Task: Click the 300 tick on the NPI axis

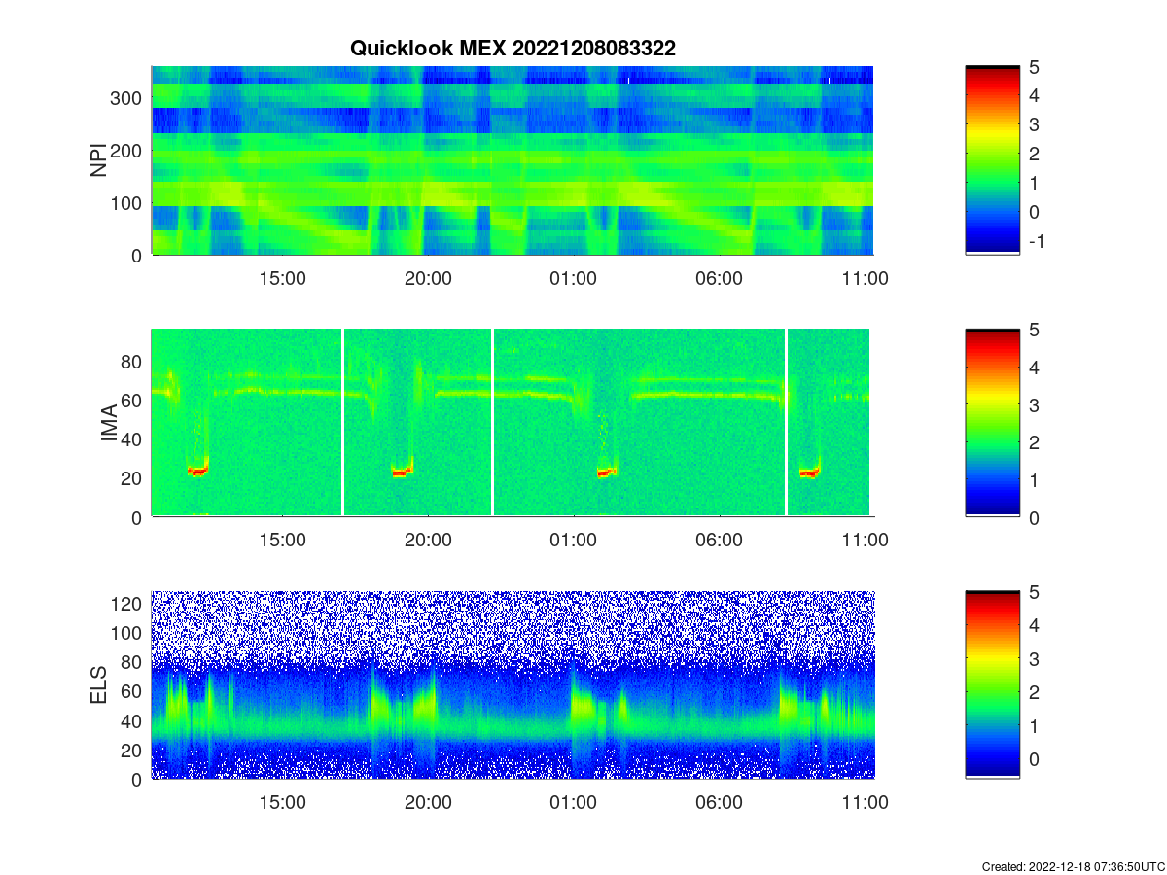Action: pos(127,98)
